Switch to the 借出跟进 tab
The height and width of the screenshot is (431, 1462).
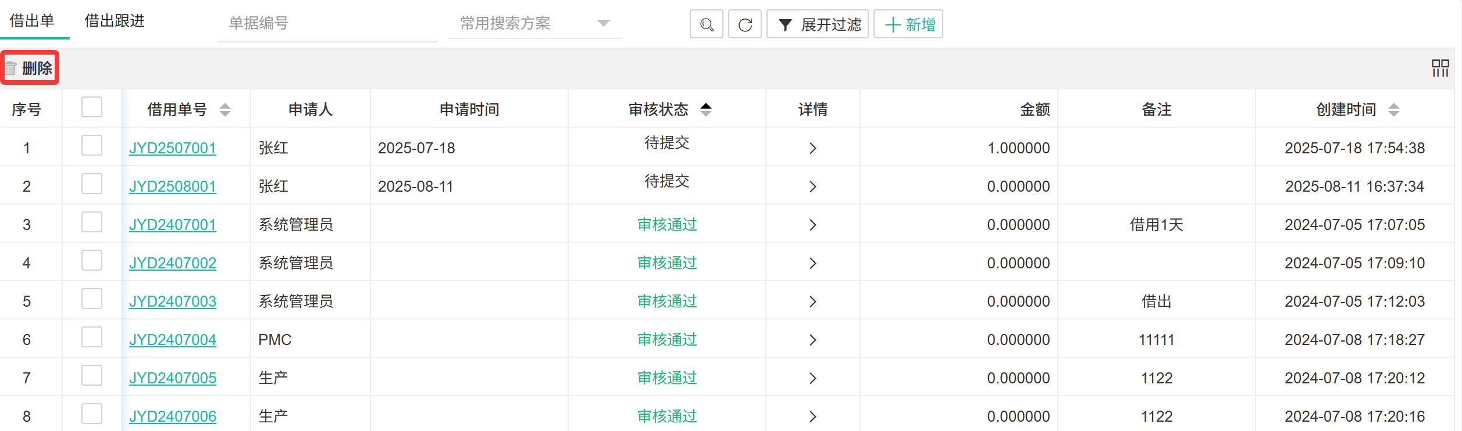coord(115,21)
